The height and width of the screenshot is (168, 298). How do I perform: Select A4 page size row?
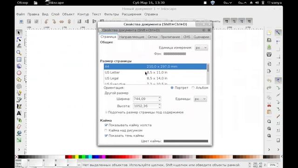[x=155, y=66]
